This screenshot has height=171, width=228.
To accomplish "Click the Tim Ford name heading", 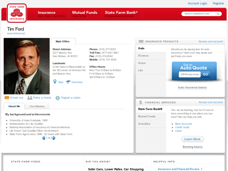I will point(15,29).
